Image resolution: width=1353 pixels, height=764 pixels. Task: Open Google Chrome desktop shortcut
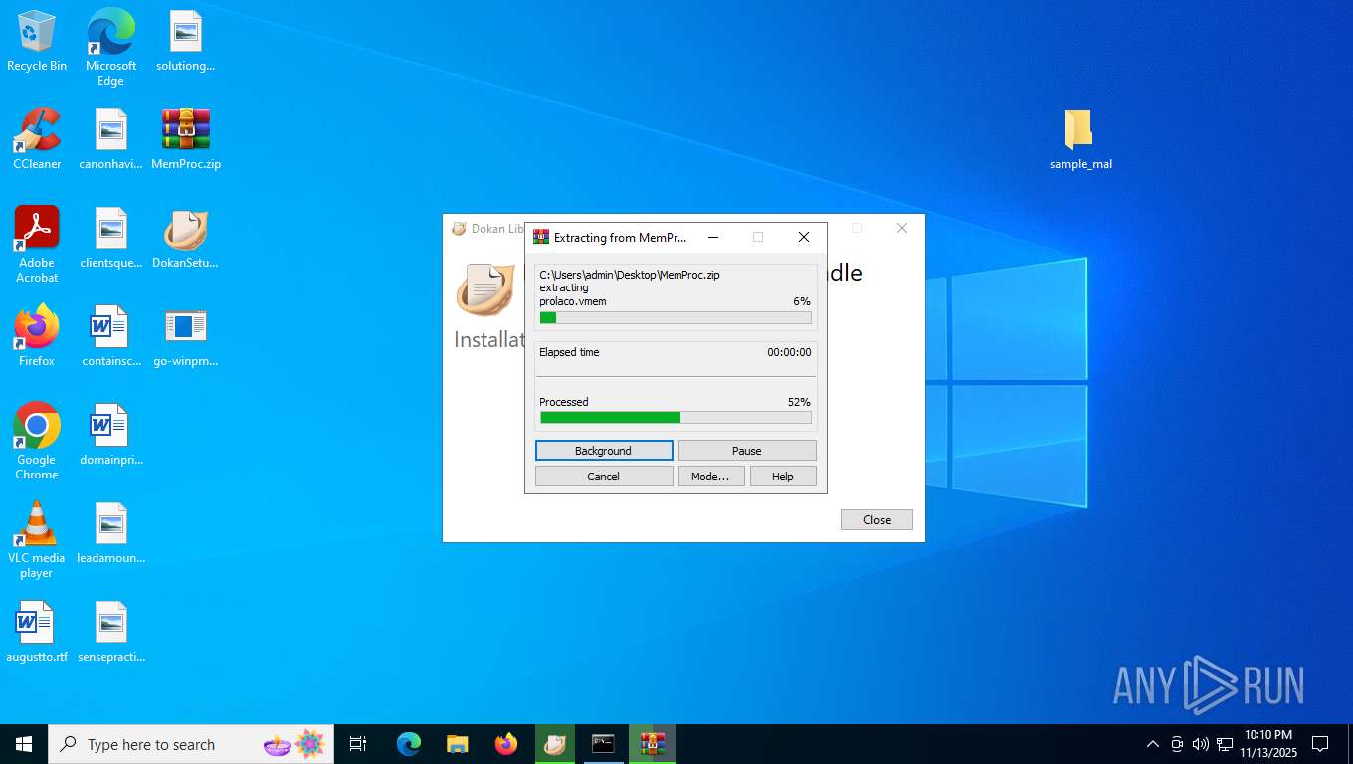tap(37, 442)
